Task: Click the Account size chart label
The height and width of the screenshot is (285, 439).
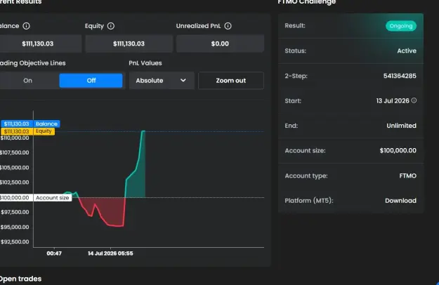Action: click(x=36, y=198)
